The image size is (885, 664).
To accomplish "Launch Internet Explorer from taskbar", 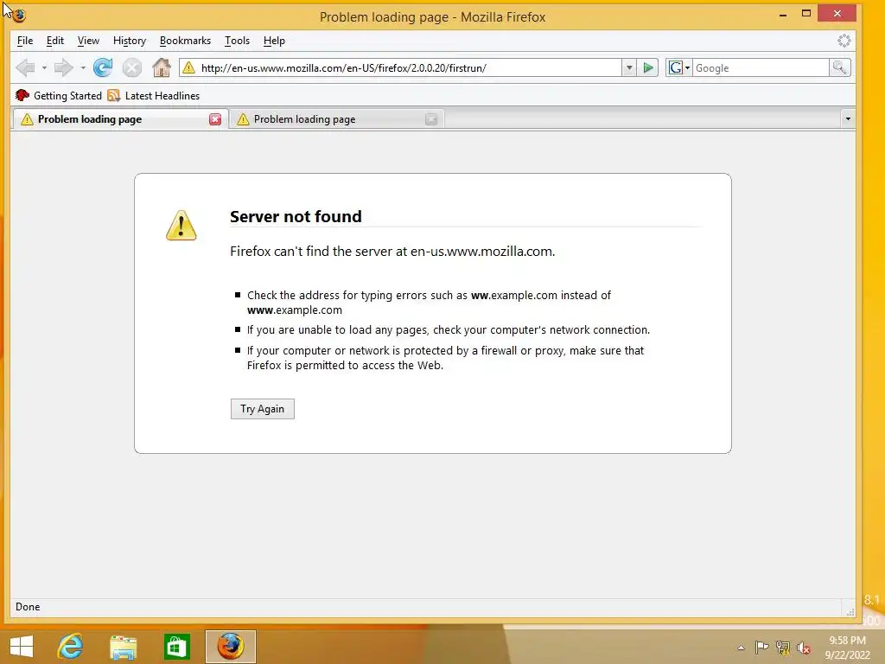I will (71, 647).
